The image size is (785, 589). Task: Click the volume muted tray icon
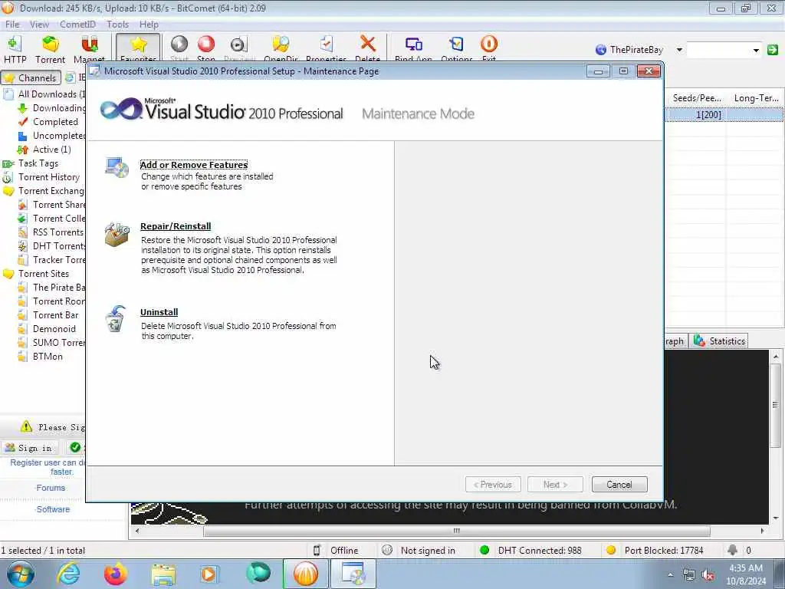pyautogui.click(x=708, y=575)
